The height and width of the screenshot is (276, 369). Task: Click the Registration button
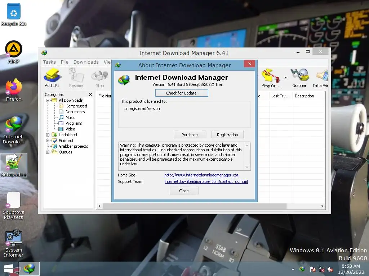228,135
